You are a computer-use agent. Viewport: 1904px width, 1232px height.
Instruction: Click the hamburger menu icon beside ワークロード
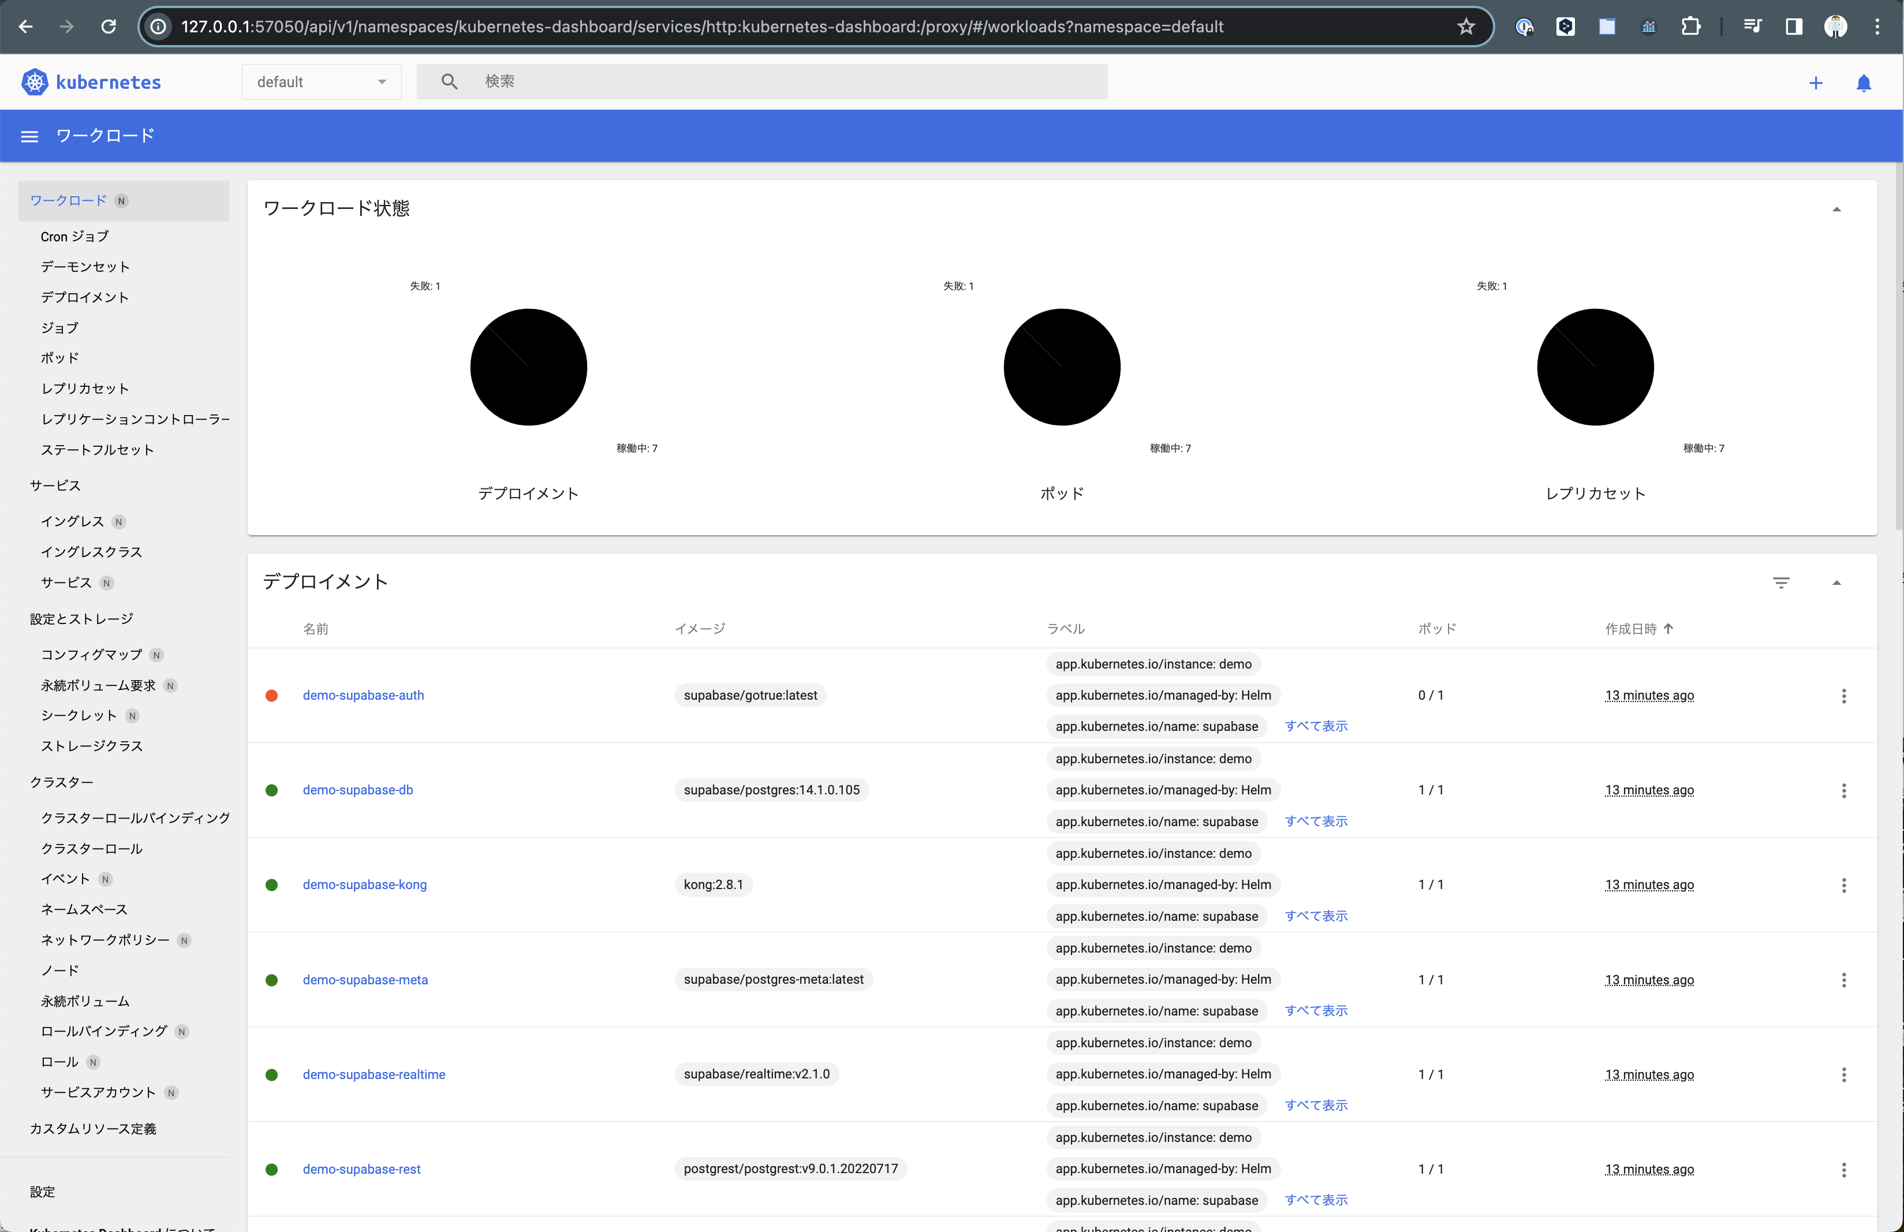[x=29, y=136]
